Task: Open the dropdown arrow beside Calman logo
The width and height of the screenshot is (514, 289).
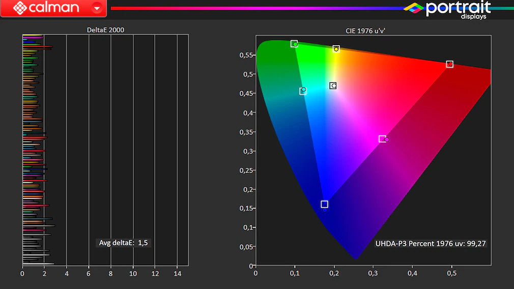Action: tap(97, 9)
